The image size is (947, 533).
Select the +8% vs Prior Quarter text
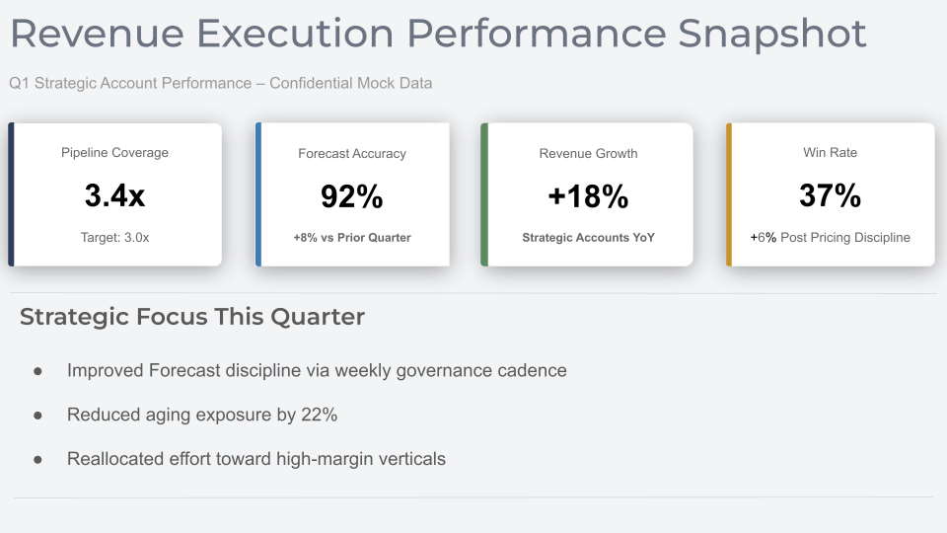[x=352, y=238]
